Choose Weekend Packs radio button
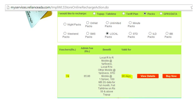Viewport: 195px width, 100px height. tap(65, 33)
